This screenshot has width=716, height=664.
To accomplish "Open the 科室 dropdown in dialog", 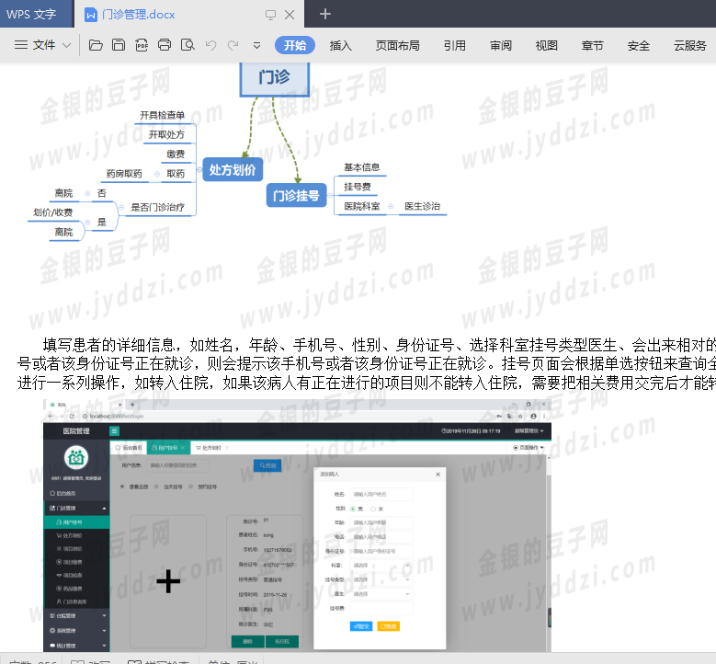I will [x=381, y=566].
